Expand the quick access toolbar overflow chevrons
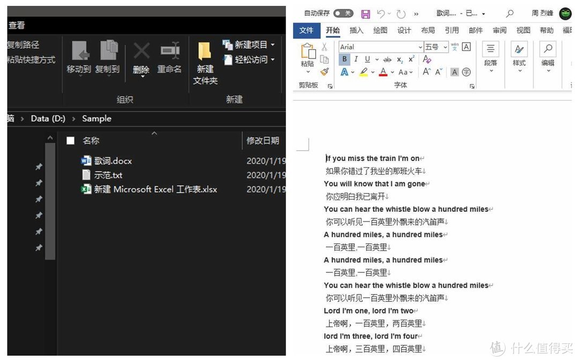579x362 pixels. tap(416, 14)
